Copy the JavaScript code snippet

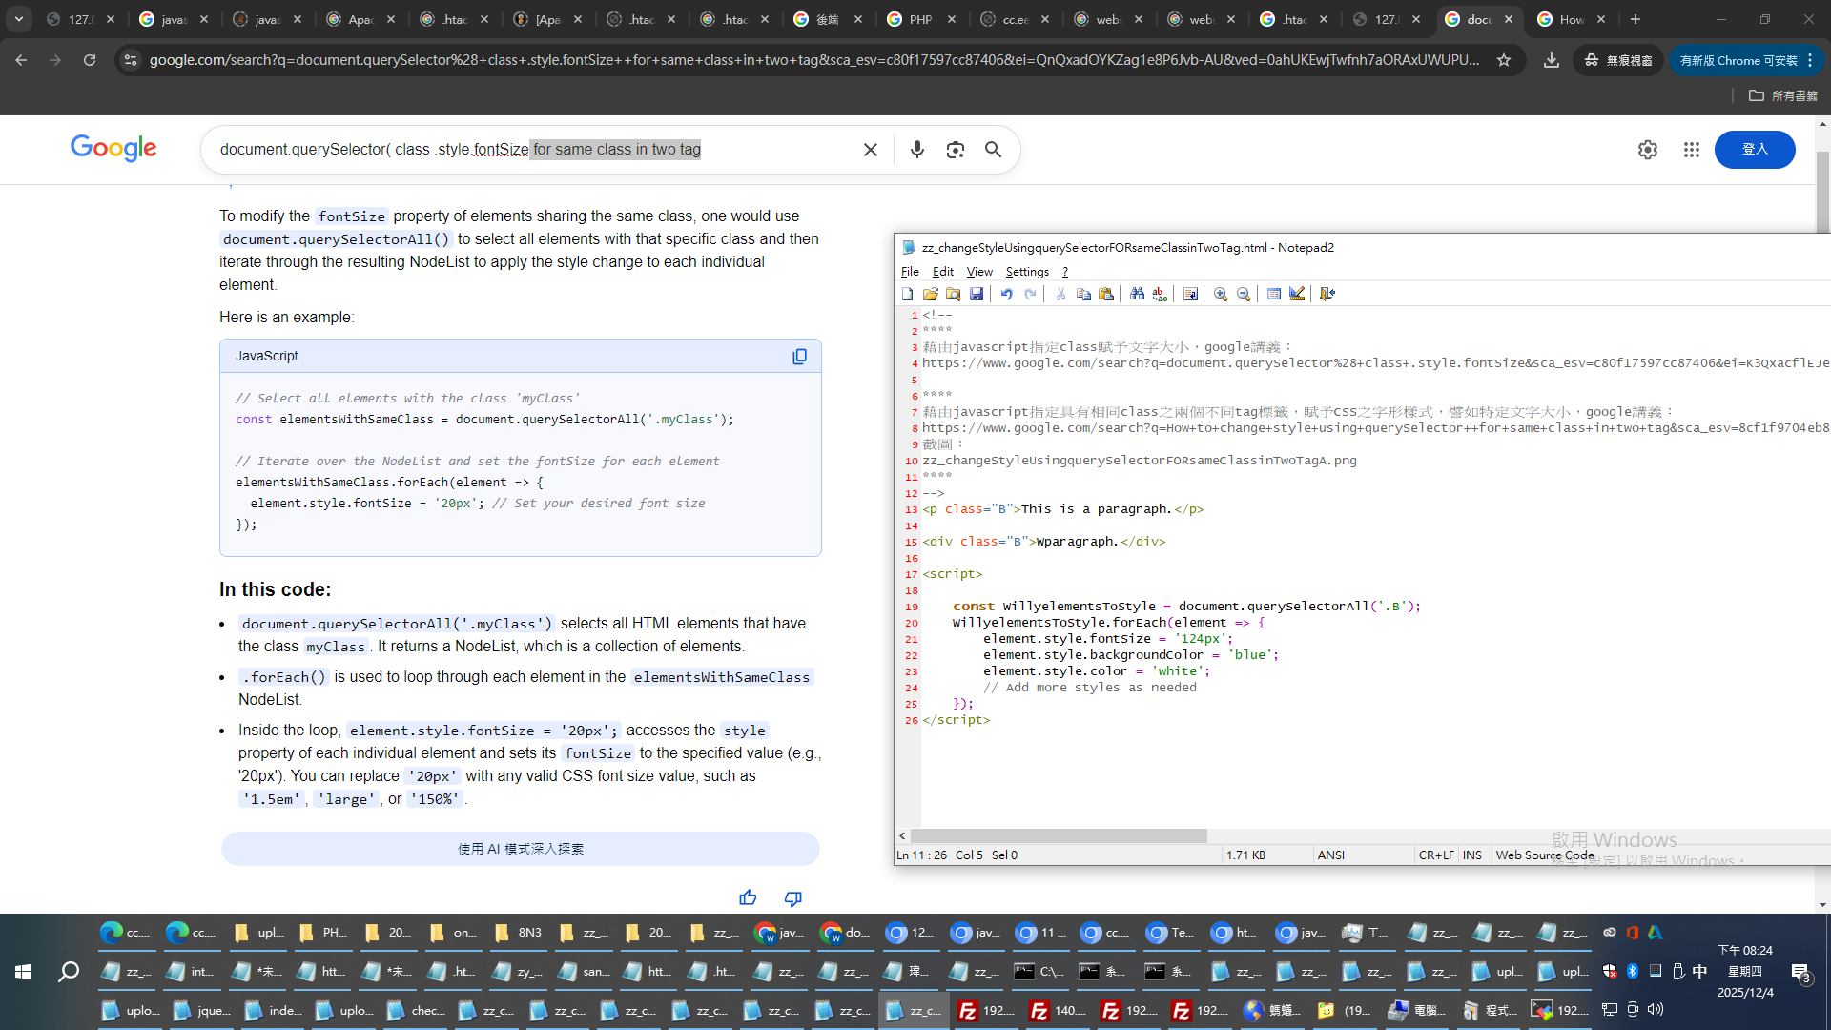click(x=799, y=356)
